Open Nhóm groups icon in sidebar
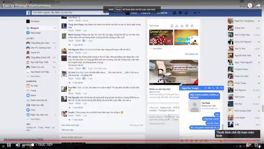 28,95
